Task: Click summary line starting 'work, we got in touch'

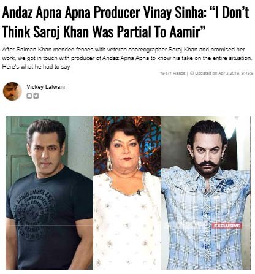Action: 127,58
